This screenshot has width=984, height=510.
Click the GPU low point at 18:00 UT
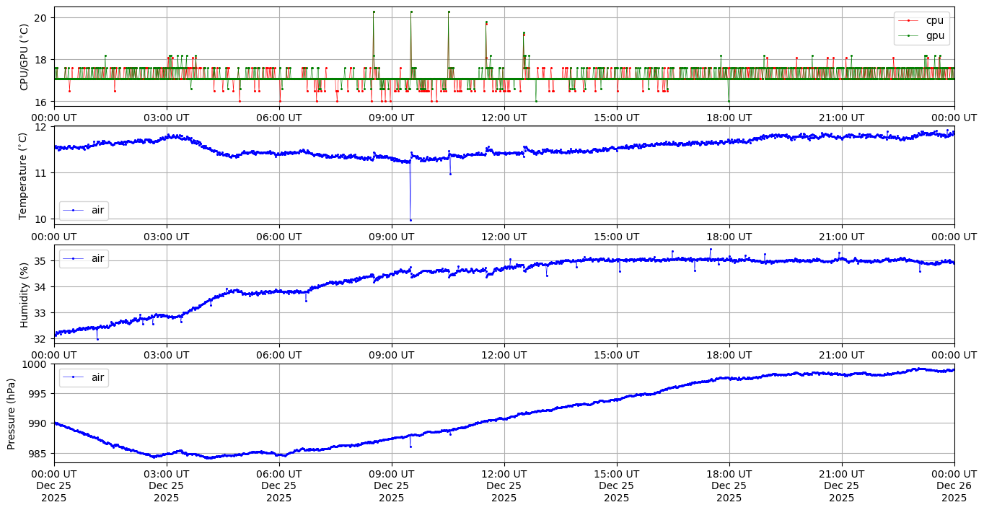[x=729, y=101]
